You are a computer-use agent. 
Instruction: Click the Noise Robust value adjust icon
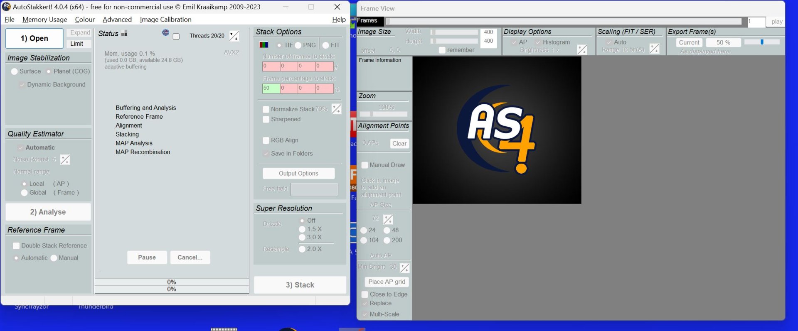pos(65,159)
